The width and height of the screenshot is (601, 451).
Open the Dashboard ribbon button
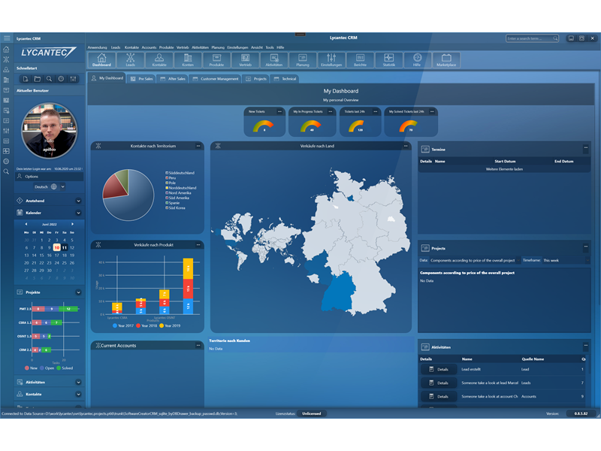101,60
